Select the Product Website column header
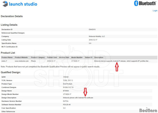Screen dimensions: 158x113 [21, 57]
